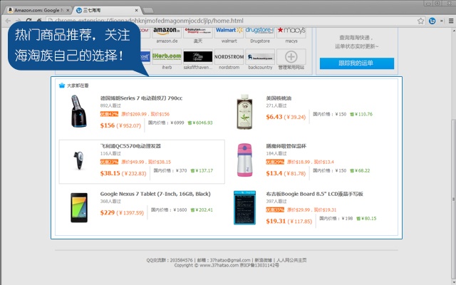Screen dimensions: 456x285
Task: Open the amazon.de store logo
Action: coord(167,32)
